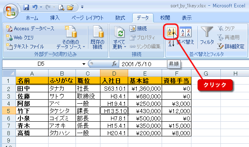The width and height of the screenshot is (249, 147).
Task: Open その他のデータ ソース dropdown
Action: point(71,38)
